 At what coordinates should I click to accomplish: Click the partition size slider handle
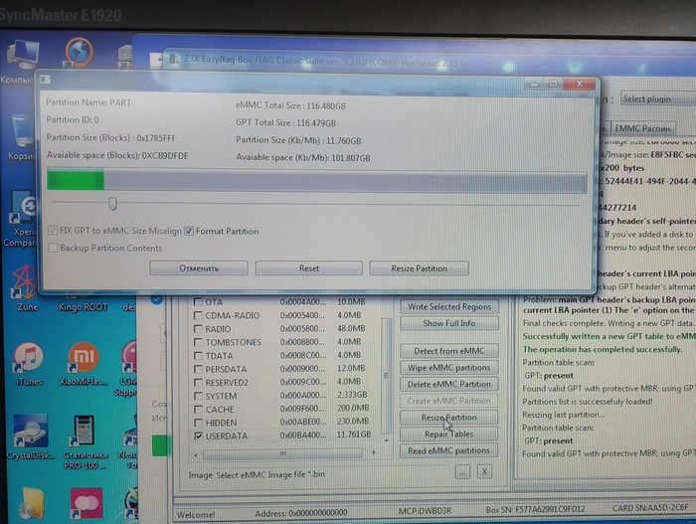(x=112, y=204)
